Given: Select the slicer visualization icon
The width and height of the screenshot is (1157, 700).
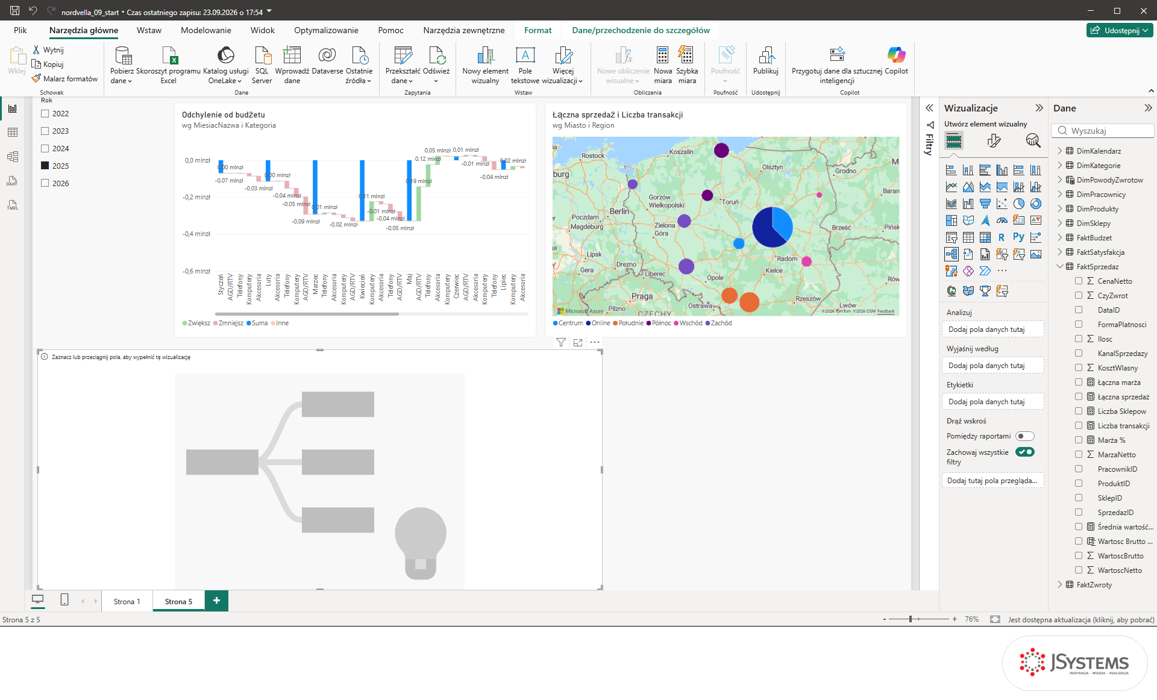Looking at the screenshot, I should point(951,237).
